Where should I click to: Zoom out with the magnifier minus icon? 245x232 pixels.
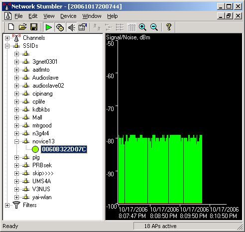click(x=154, y=27)
